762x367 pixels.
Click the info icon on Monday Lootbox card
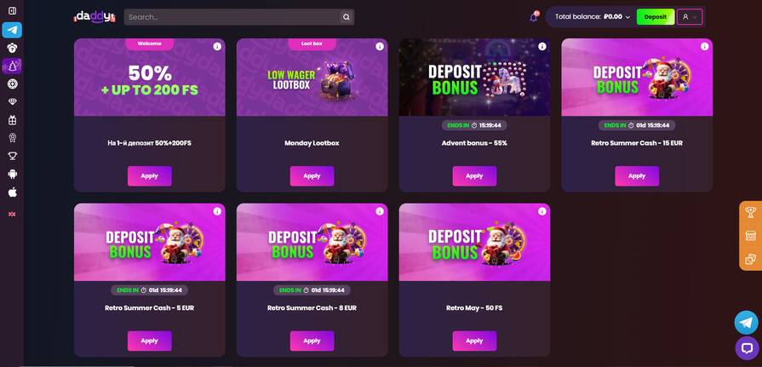[380, 47]
